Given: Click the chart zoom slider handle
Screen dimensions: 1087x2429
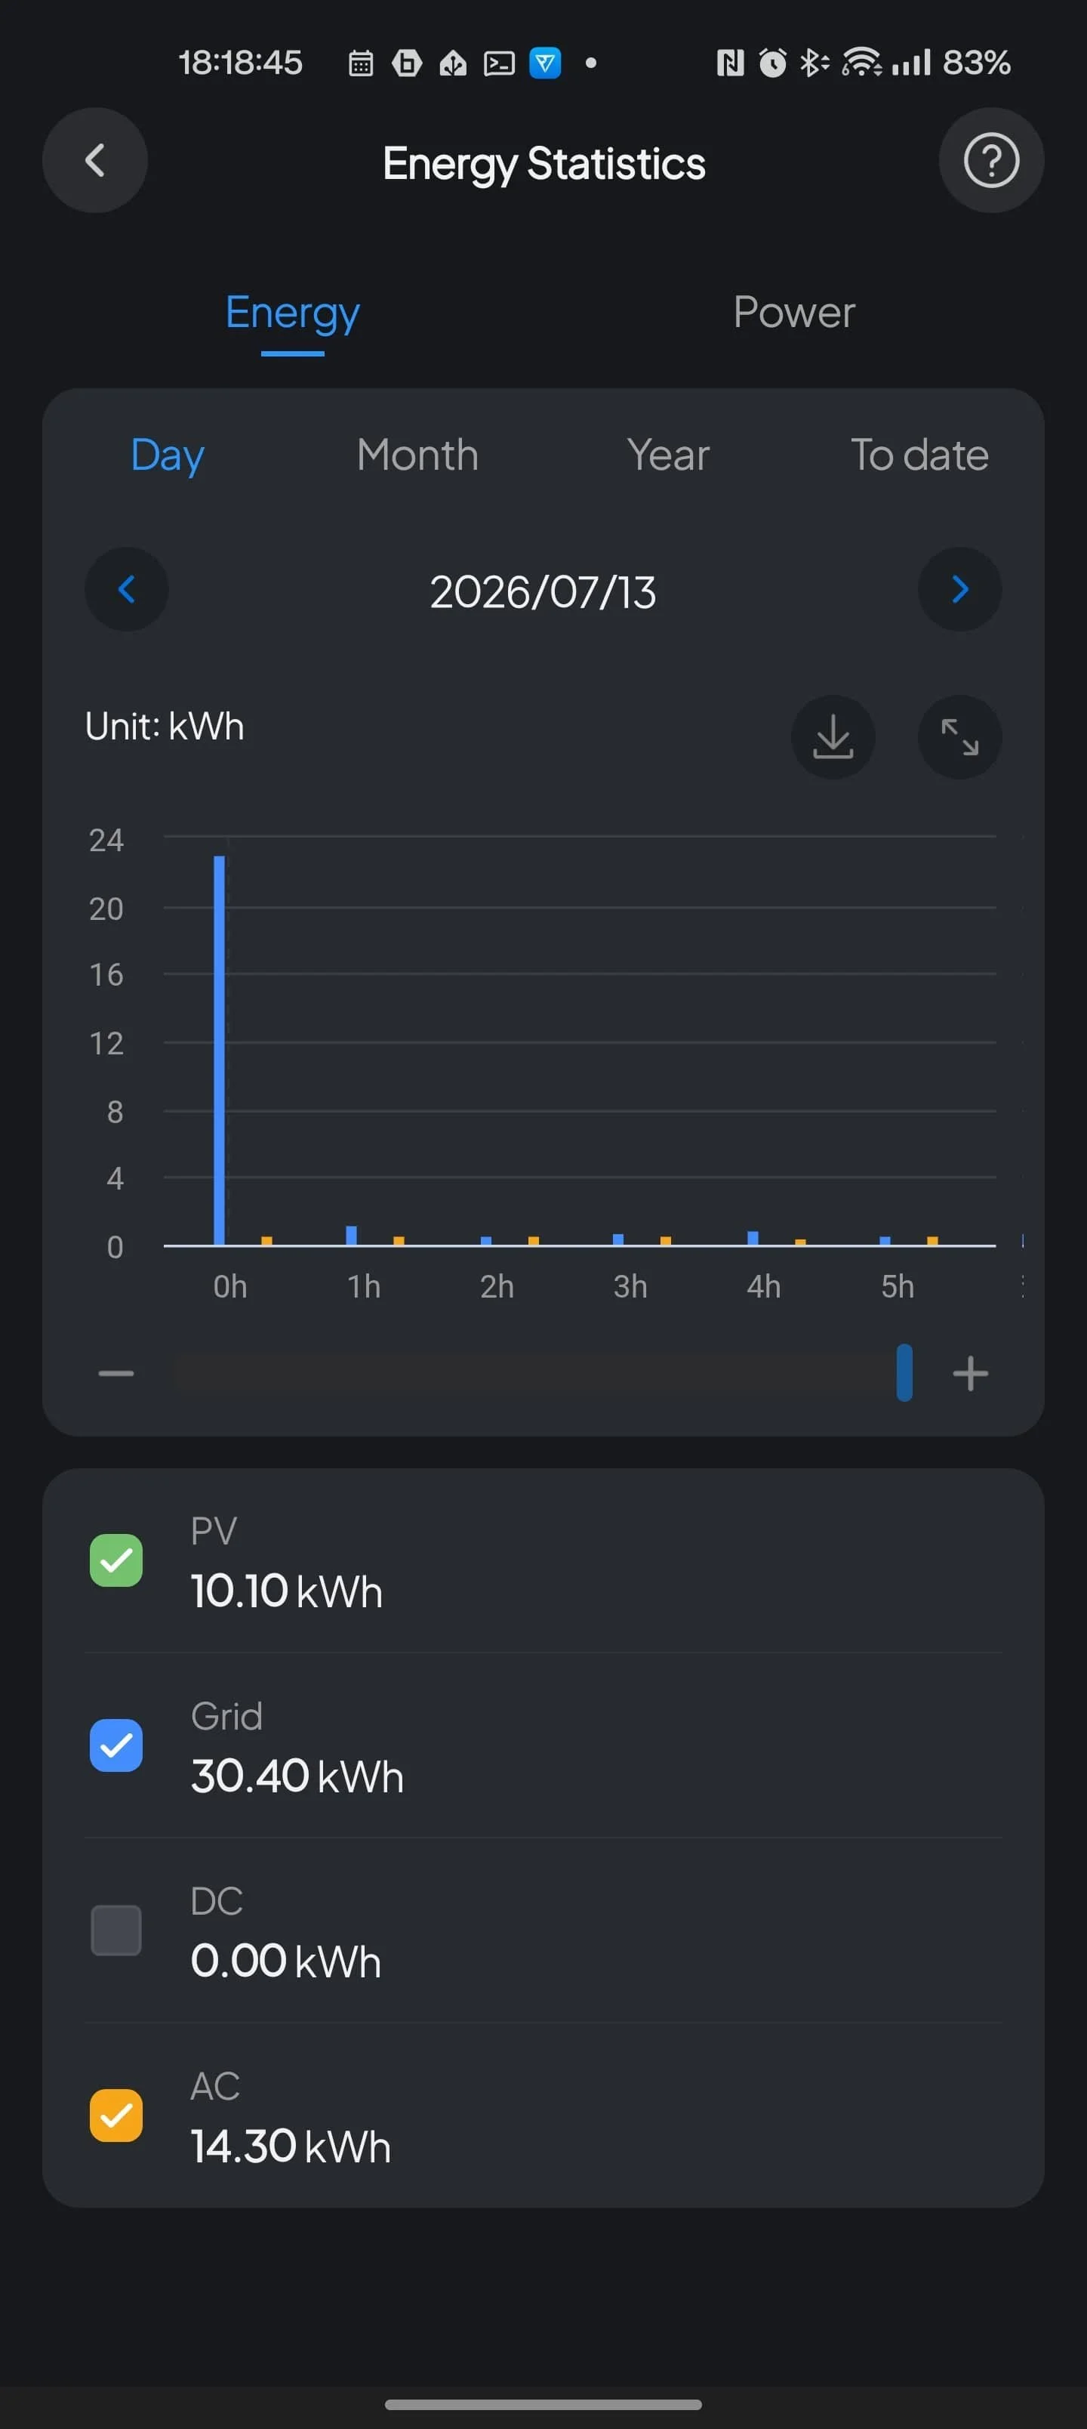Looking at the screenshot, I should (904, 1373).
